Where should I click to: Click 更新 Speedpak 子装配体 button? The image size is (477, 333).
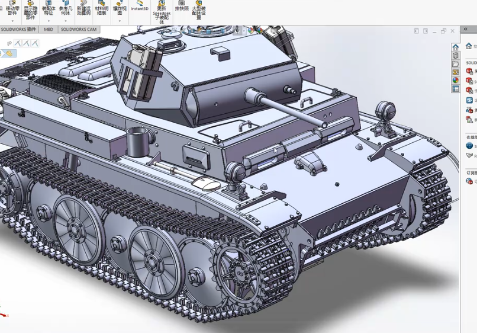tap(161, 9)
